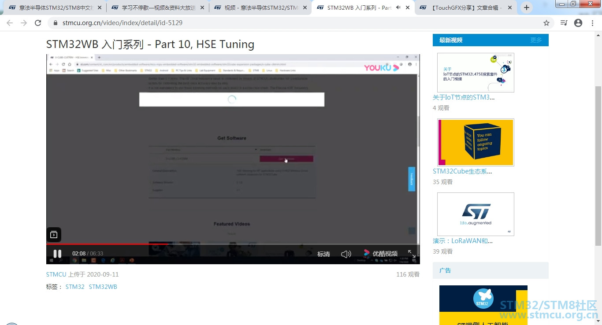Maximize the browser window
The height and width of the screenshot is (325, 602).
[573, 4]
